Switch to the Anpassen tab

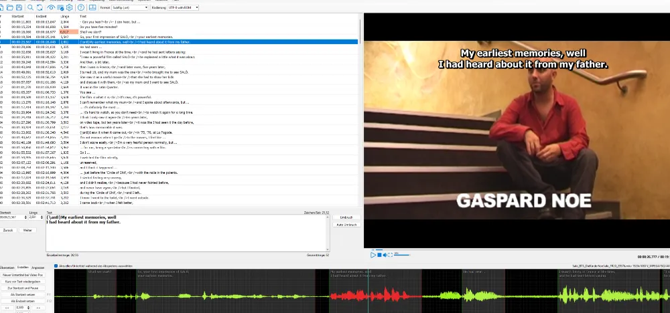click(x=38, y=268)
